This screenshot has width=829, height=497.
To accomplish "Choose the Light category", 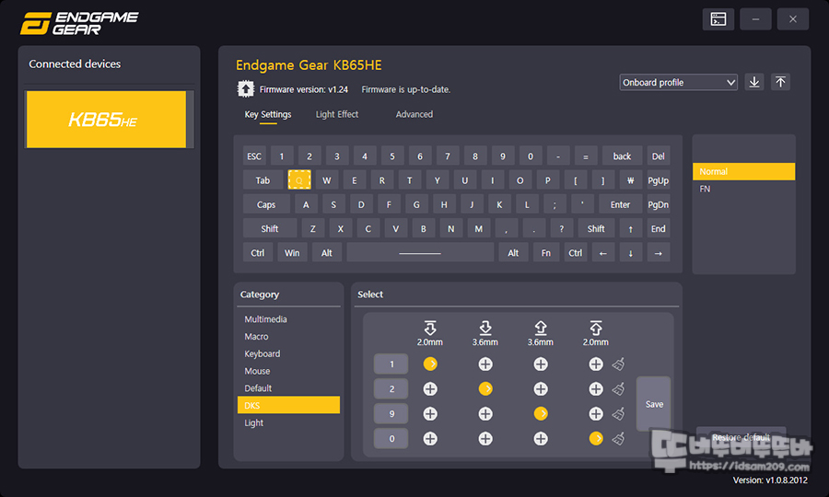I will pyautogui.click(x=288, y=422).
